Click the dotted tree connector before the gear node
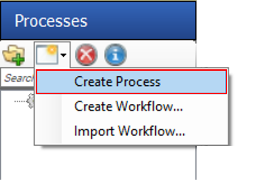Viewport: 265px width, 180px height. (20, 102)
